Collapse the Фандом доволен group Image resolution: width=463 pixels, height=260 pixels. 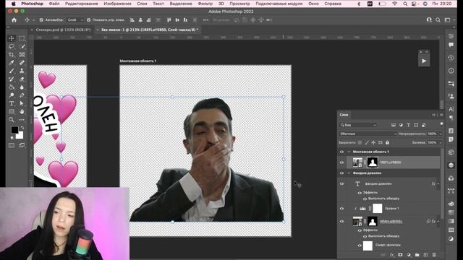[x=349, y=173]
